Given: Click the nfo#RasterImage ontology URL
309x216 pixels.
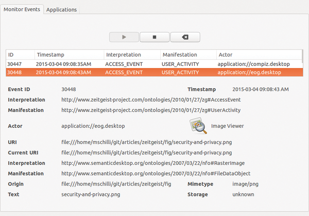Looking at the screenshot, I should click(153, 163).
